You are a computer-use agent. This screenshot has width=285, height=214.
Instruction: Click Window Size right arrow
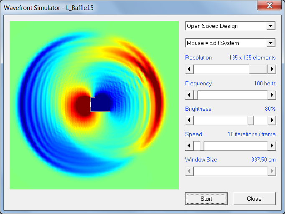pos(272,171)
